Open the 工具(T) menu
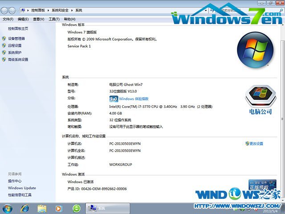The image size is (285, 214). coord(54,19)
